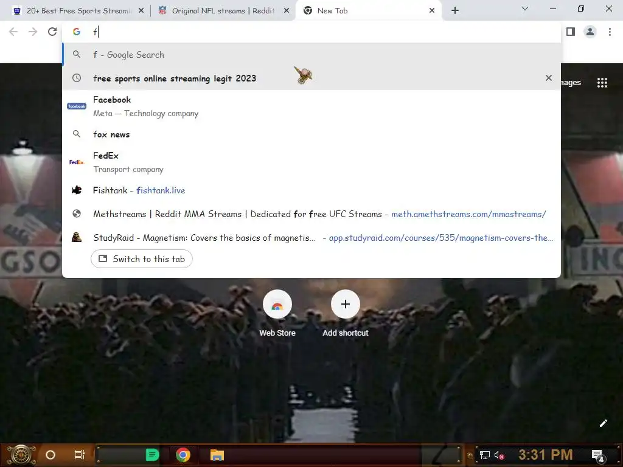Open the side panel icon

pos(571,32)
